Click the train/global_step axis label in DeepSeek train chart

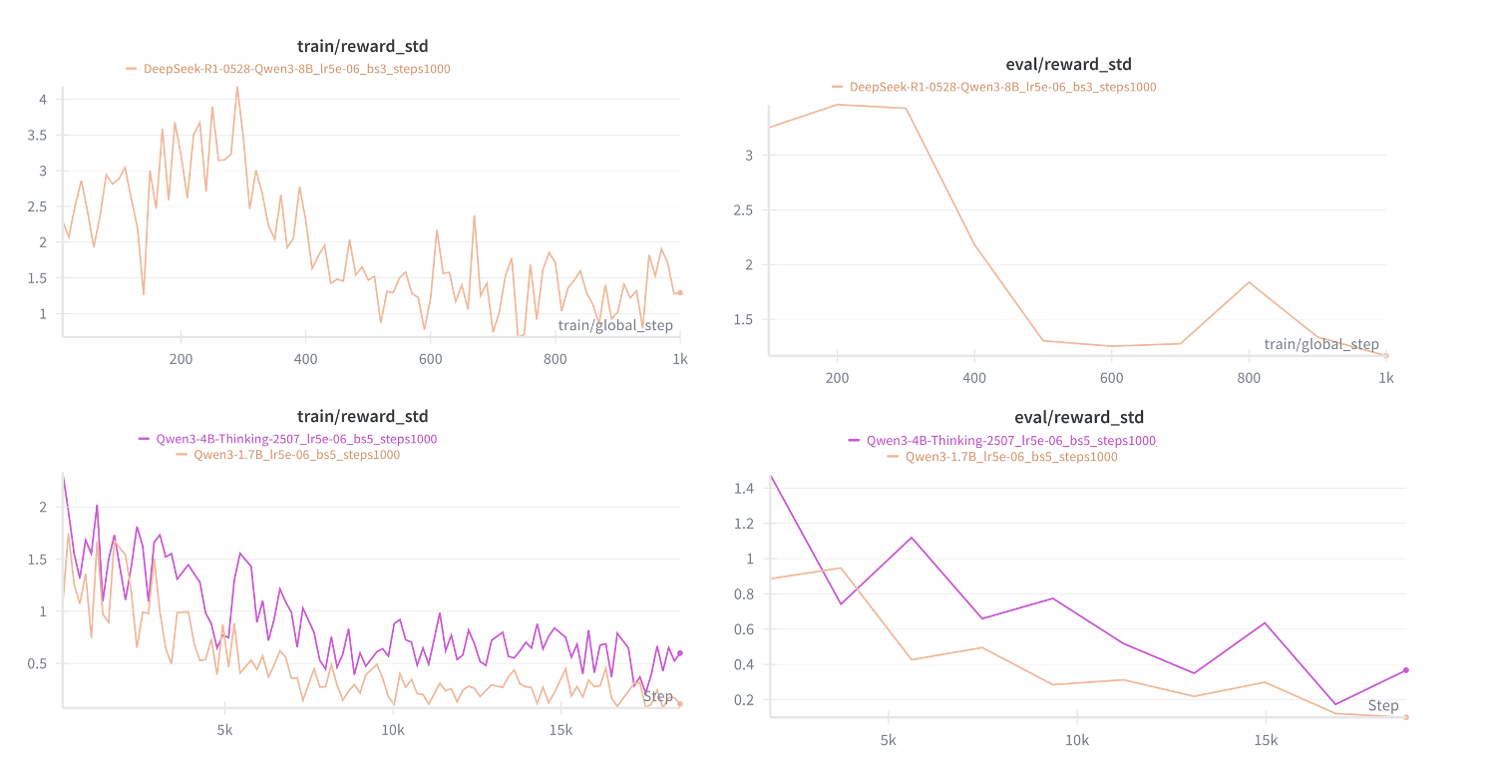[615, 325]
